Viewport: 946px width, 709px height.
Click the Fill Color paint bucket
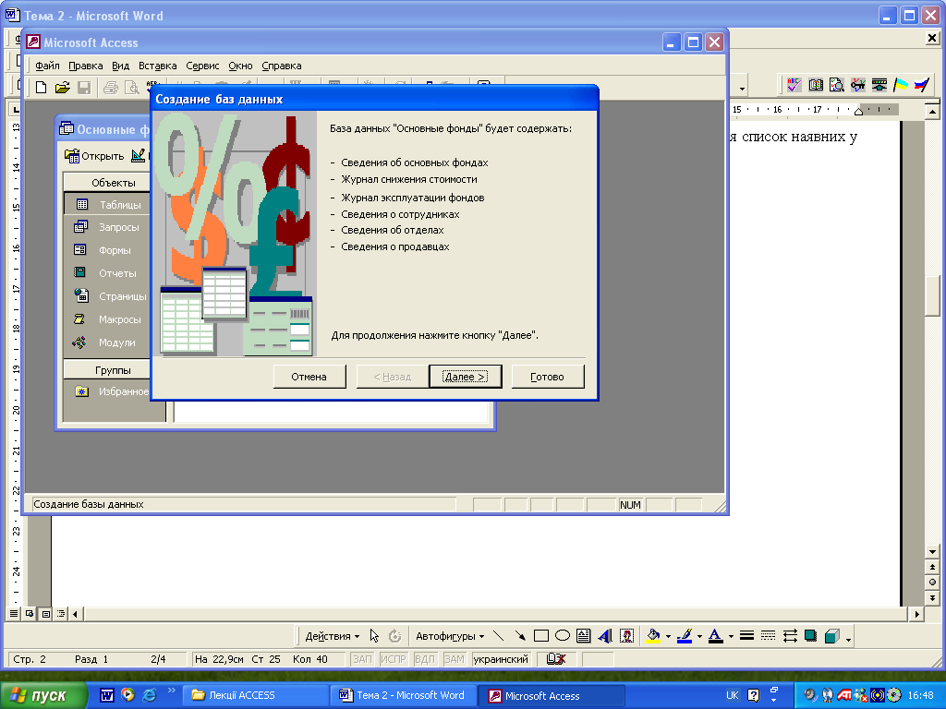(653, 636)
